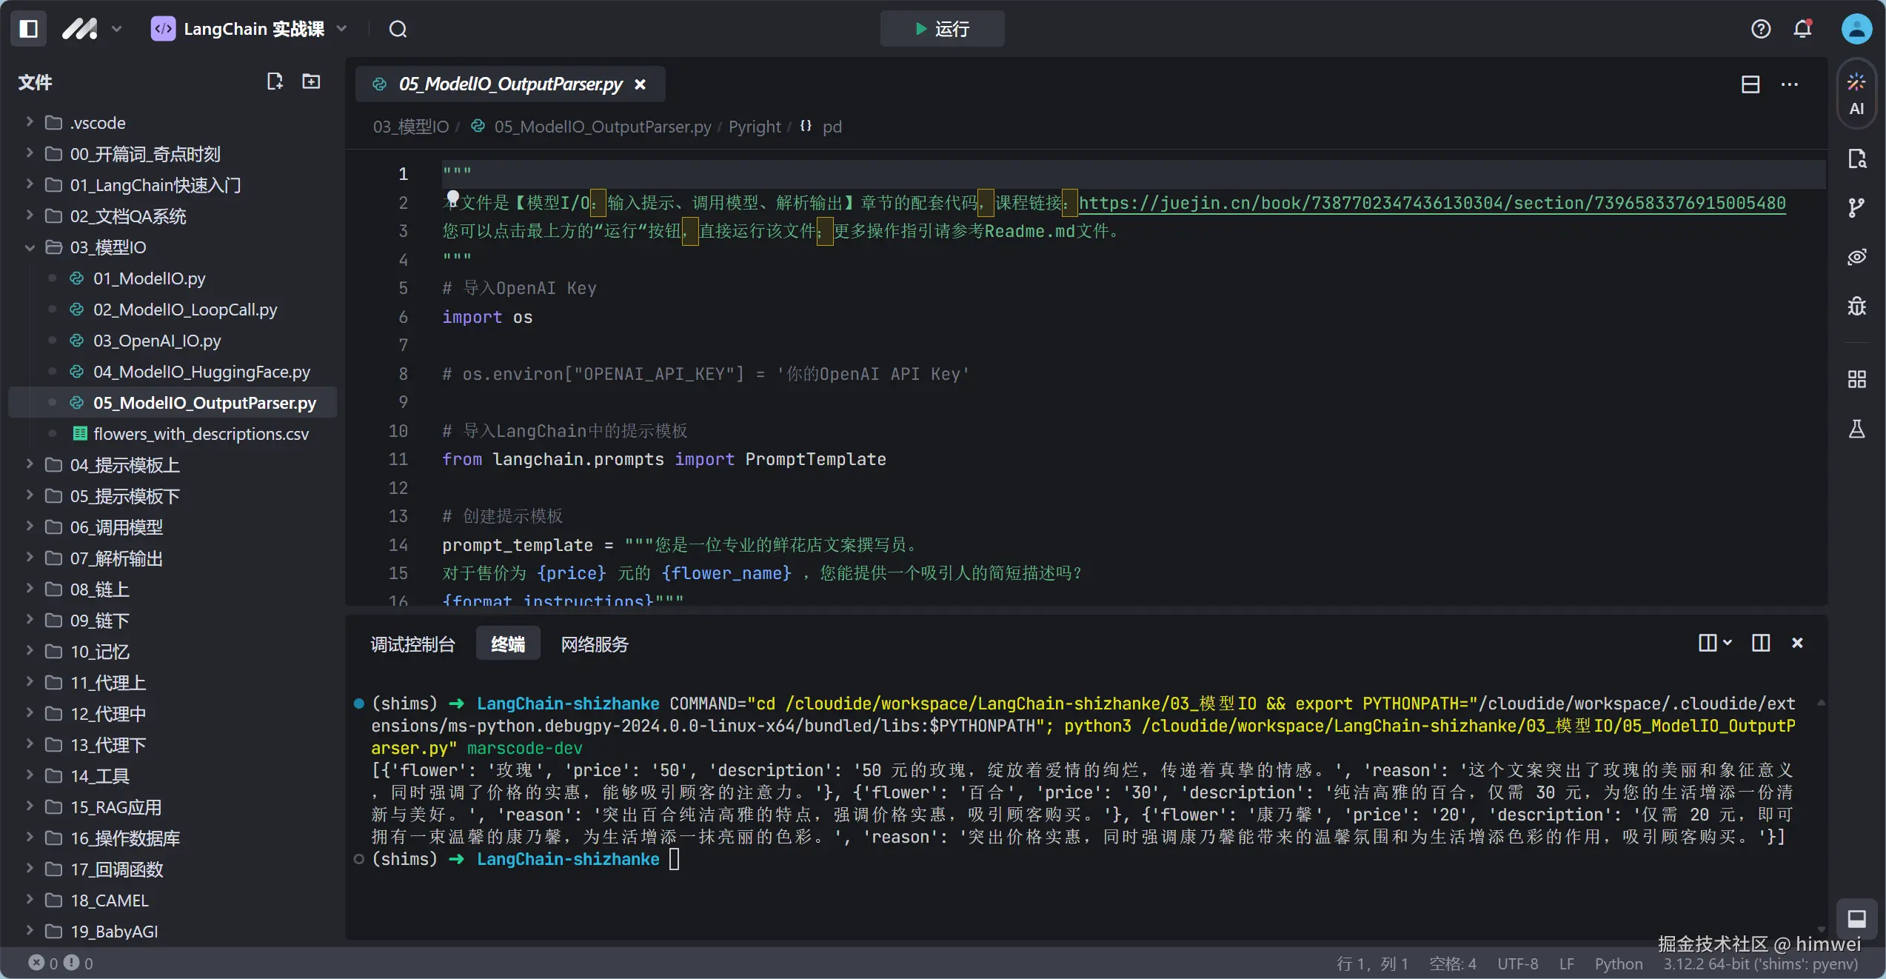Click the new folder icon
Screen dimensions: 1886x979
[311, 81]
